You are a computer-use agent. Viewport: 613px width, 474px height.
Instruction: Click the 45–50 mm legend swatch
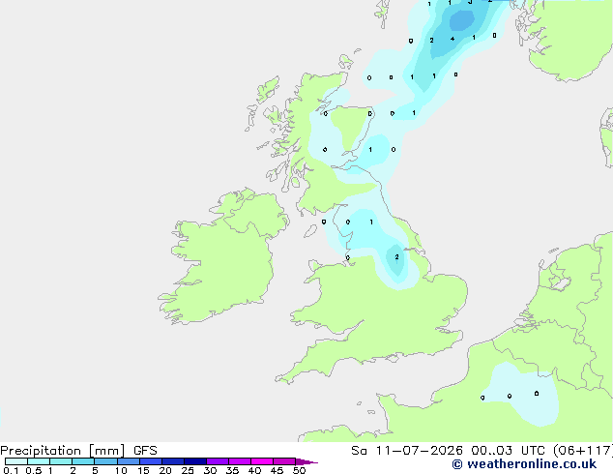(x=284, y=461)
